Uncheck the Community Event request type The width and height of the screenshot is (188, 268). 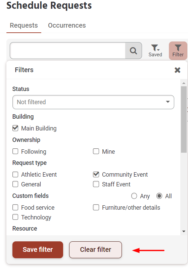[x=96, y=174]
